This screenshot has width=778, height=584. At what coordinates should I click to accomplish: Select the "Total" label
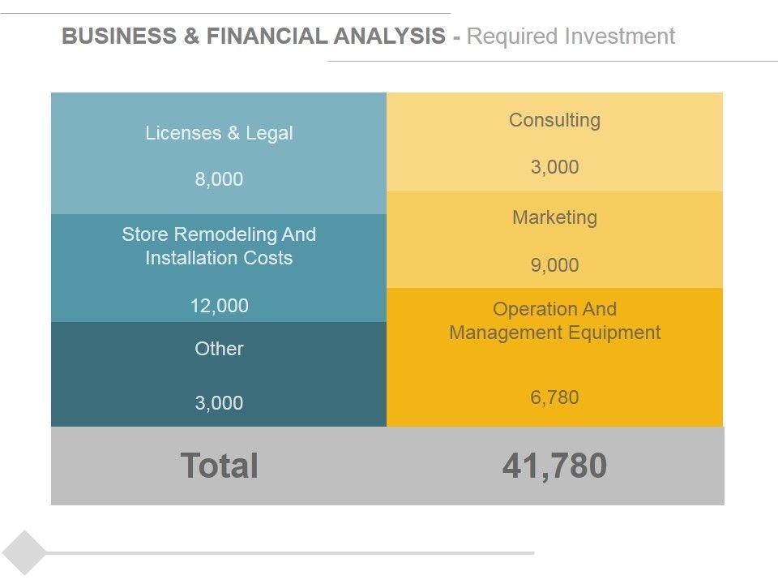point(219,466)
